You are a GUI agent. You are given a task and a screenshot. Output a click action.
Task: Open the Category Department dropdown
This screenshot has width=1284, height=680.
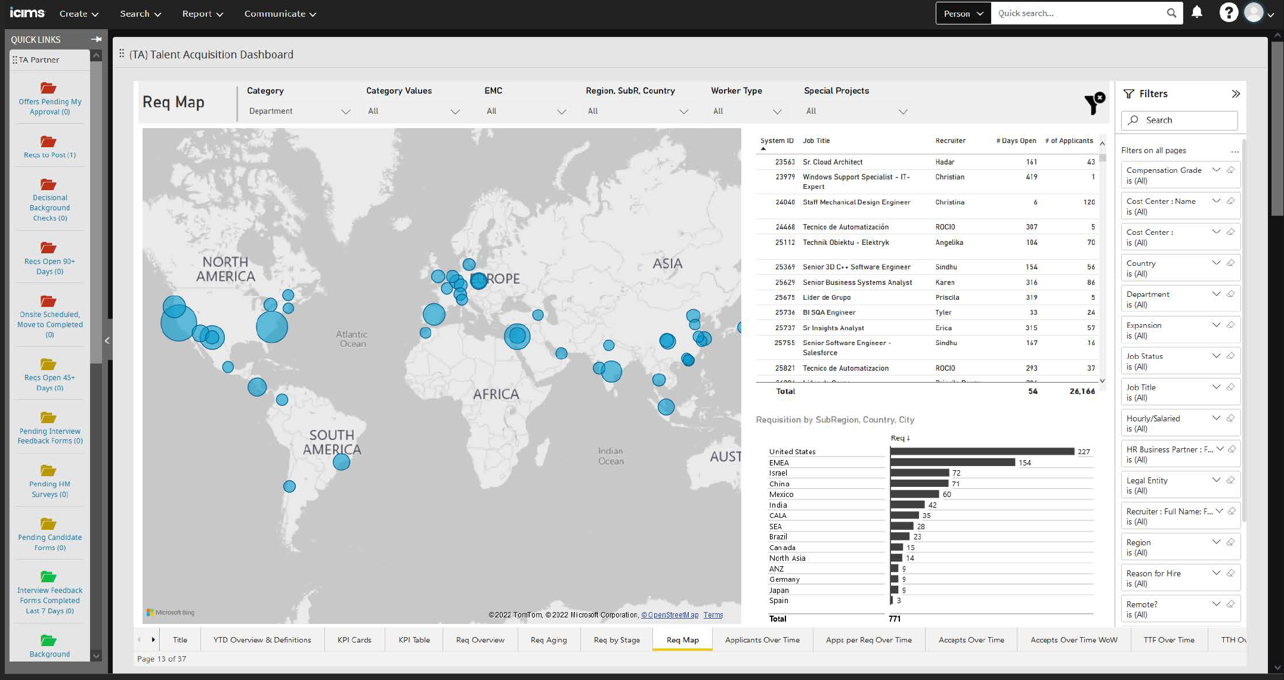point(299,111)
